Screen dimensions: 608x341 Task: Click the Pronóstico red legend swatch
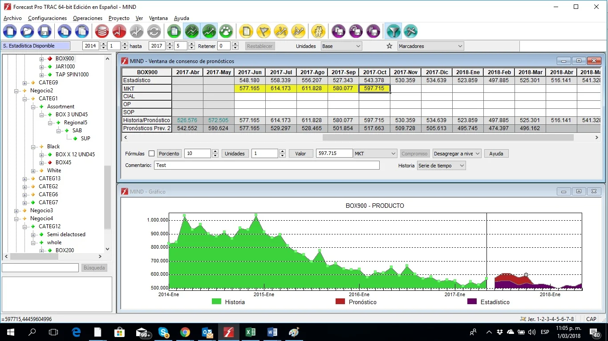(340, 302)
